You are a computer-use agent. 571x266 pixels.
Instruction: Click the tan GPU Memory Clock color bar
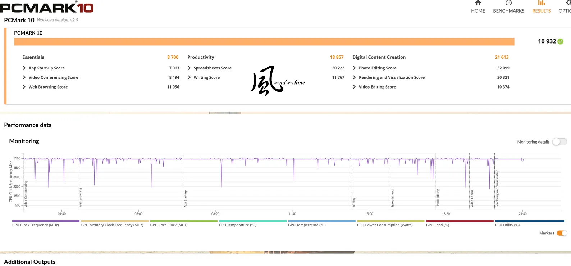(x=115, y=221)
